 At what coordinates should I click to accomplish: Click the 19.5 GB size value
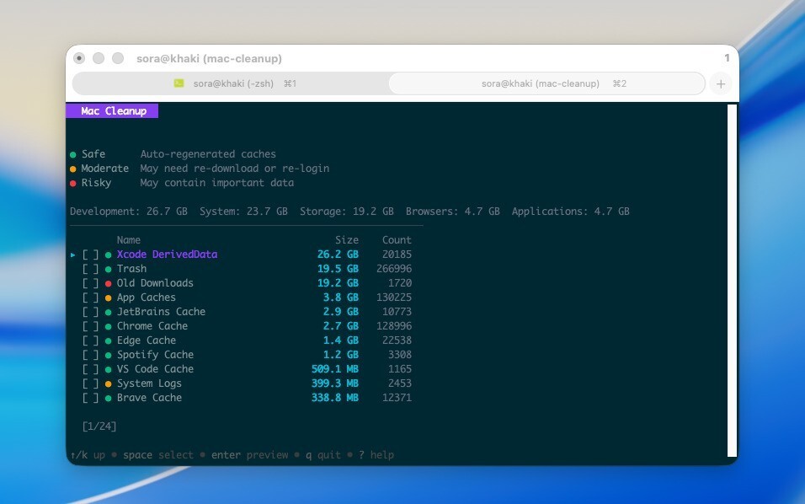pyautogui.click(x=338, y=269)
